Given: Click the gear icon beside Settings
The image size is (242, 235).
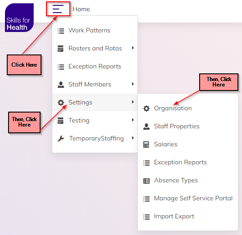Looking at the screenshot, I should pos(61,103).
